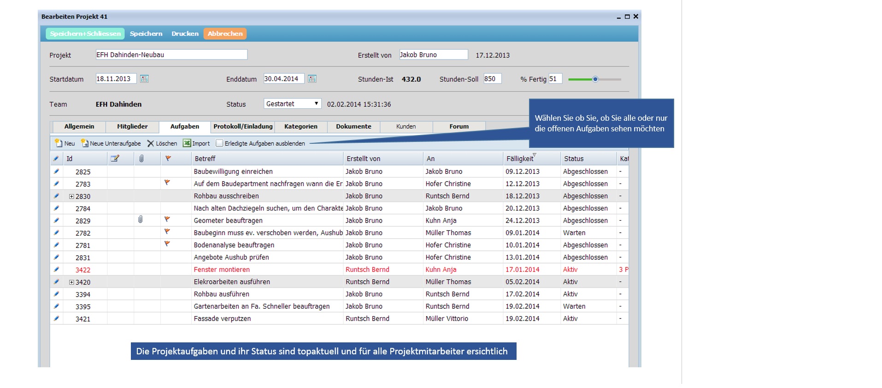Screen dimensions: 882x388
Task: Select the row Fassade verputzen
Action: click(x=339, y=318)
